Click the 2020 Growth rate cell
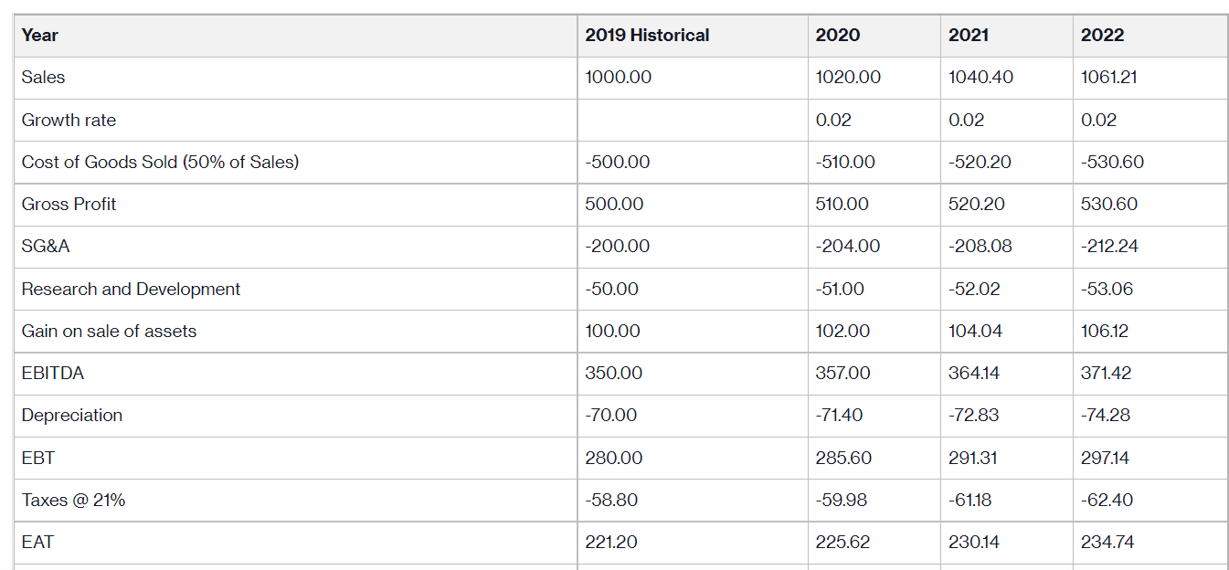This screenshot has height=570, width=1229. pos(834,120)
